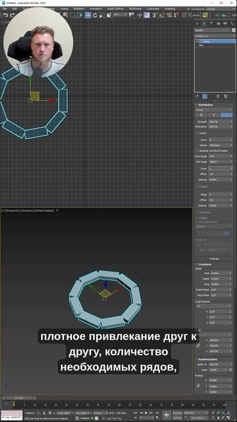The image size is (237, 422).
Task: Open the Local Rotation mode dropdown
Action: pos(214,306)
